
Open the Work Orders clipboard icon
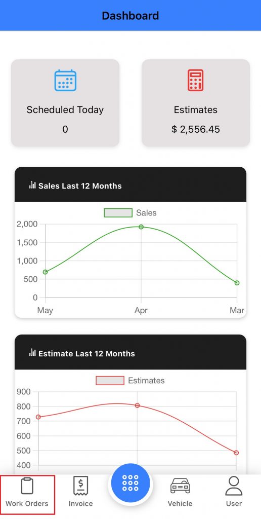pyautogui.click(x=27, y=486)
